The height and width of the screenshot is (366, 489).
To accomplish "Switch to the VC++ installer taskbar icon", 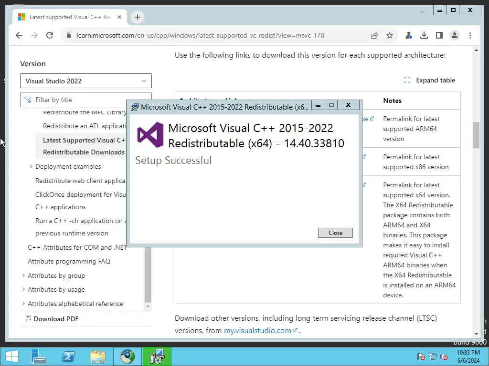I will (157, 356).
